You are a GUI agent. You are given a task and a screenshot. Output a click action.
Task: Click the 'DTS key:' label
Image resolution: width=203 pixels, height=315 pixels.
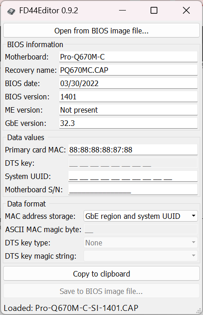tap(20, 163)
